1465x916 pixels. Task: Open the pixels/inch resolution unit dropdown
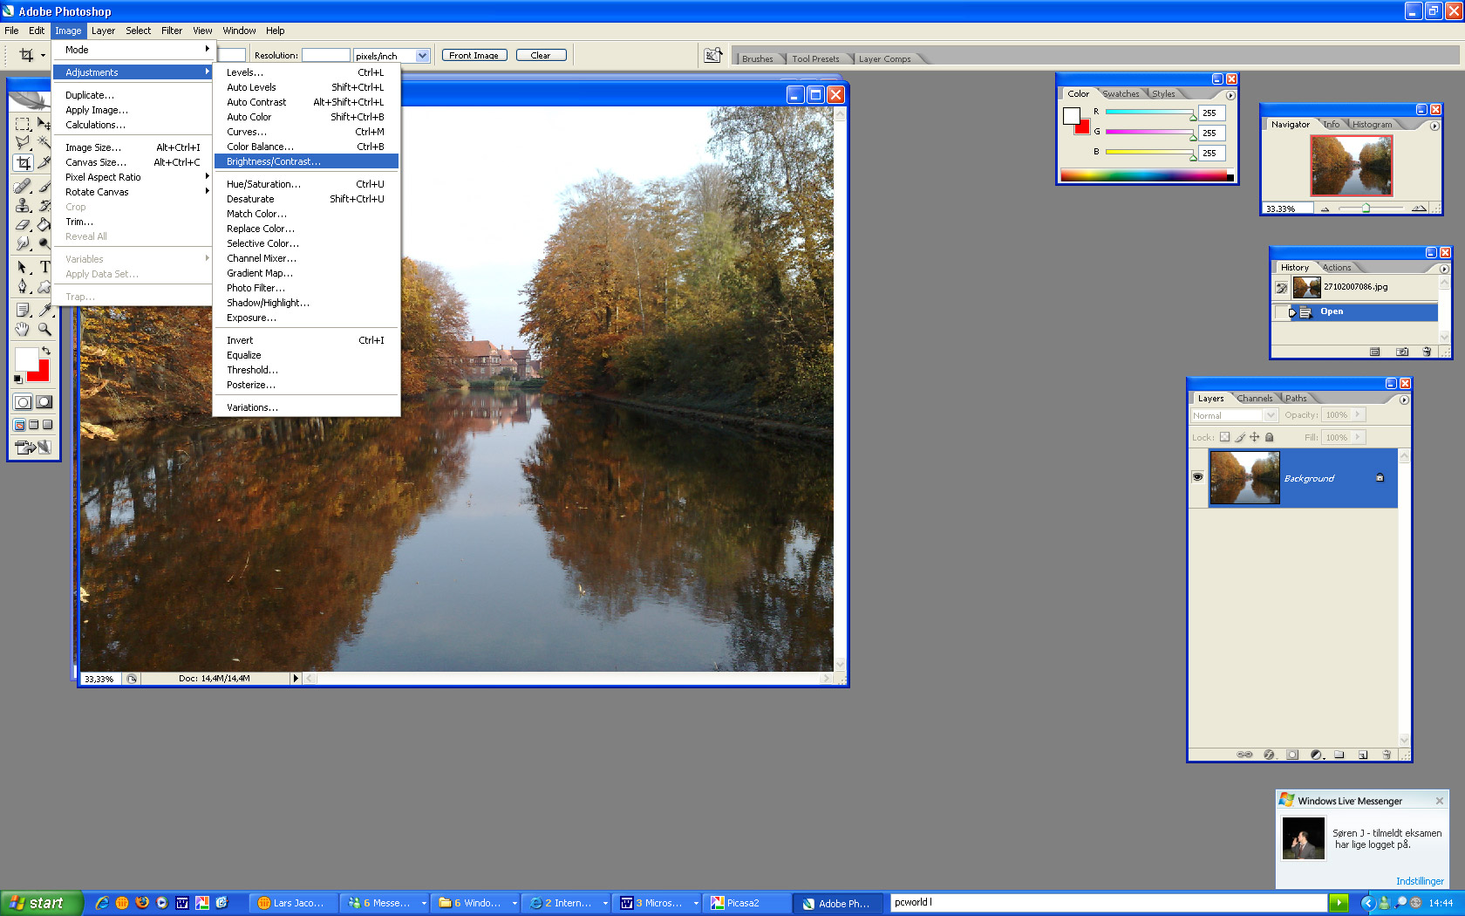[x=422, y=56]
